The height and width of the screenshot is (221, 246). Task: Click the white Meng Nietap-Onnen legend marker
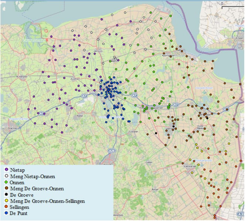7,176
